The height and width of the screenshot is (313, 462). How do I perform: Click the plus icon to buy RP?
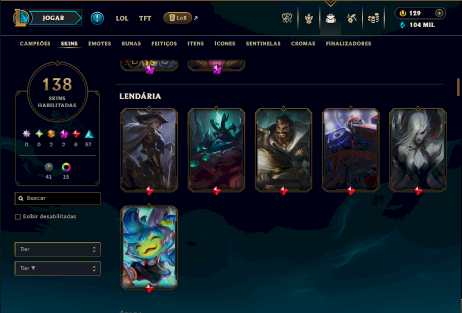click(439, 13)
